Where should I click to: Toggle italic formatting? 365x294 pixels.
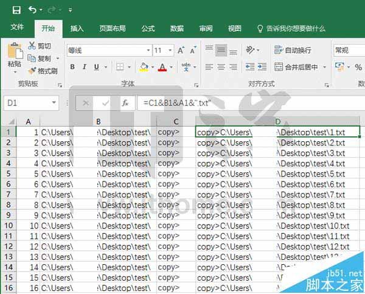85,67
